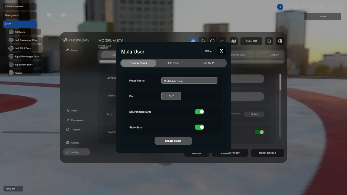Screen dimensions: 347x195
Task: Click the FPS 60 indicator
Action: (13, 188)
